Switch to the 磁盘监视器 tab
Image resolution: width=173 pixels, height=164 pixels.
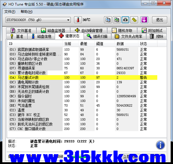53,31
